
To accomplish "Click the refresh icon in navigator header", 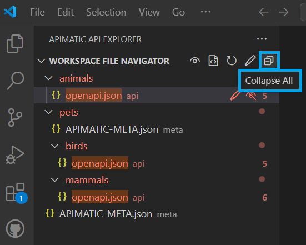I will [x=232, y=61].
